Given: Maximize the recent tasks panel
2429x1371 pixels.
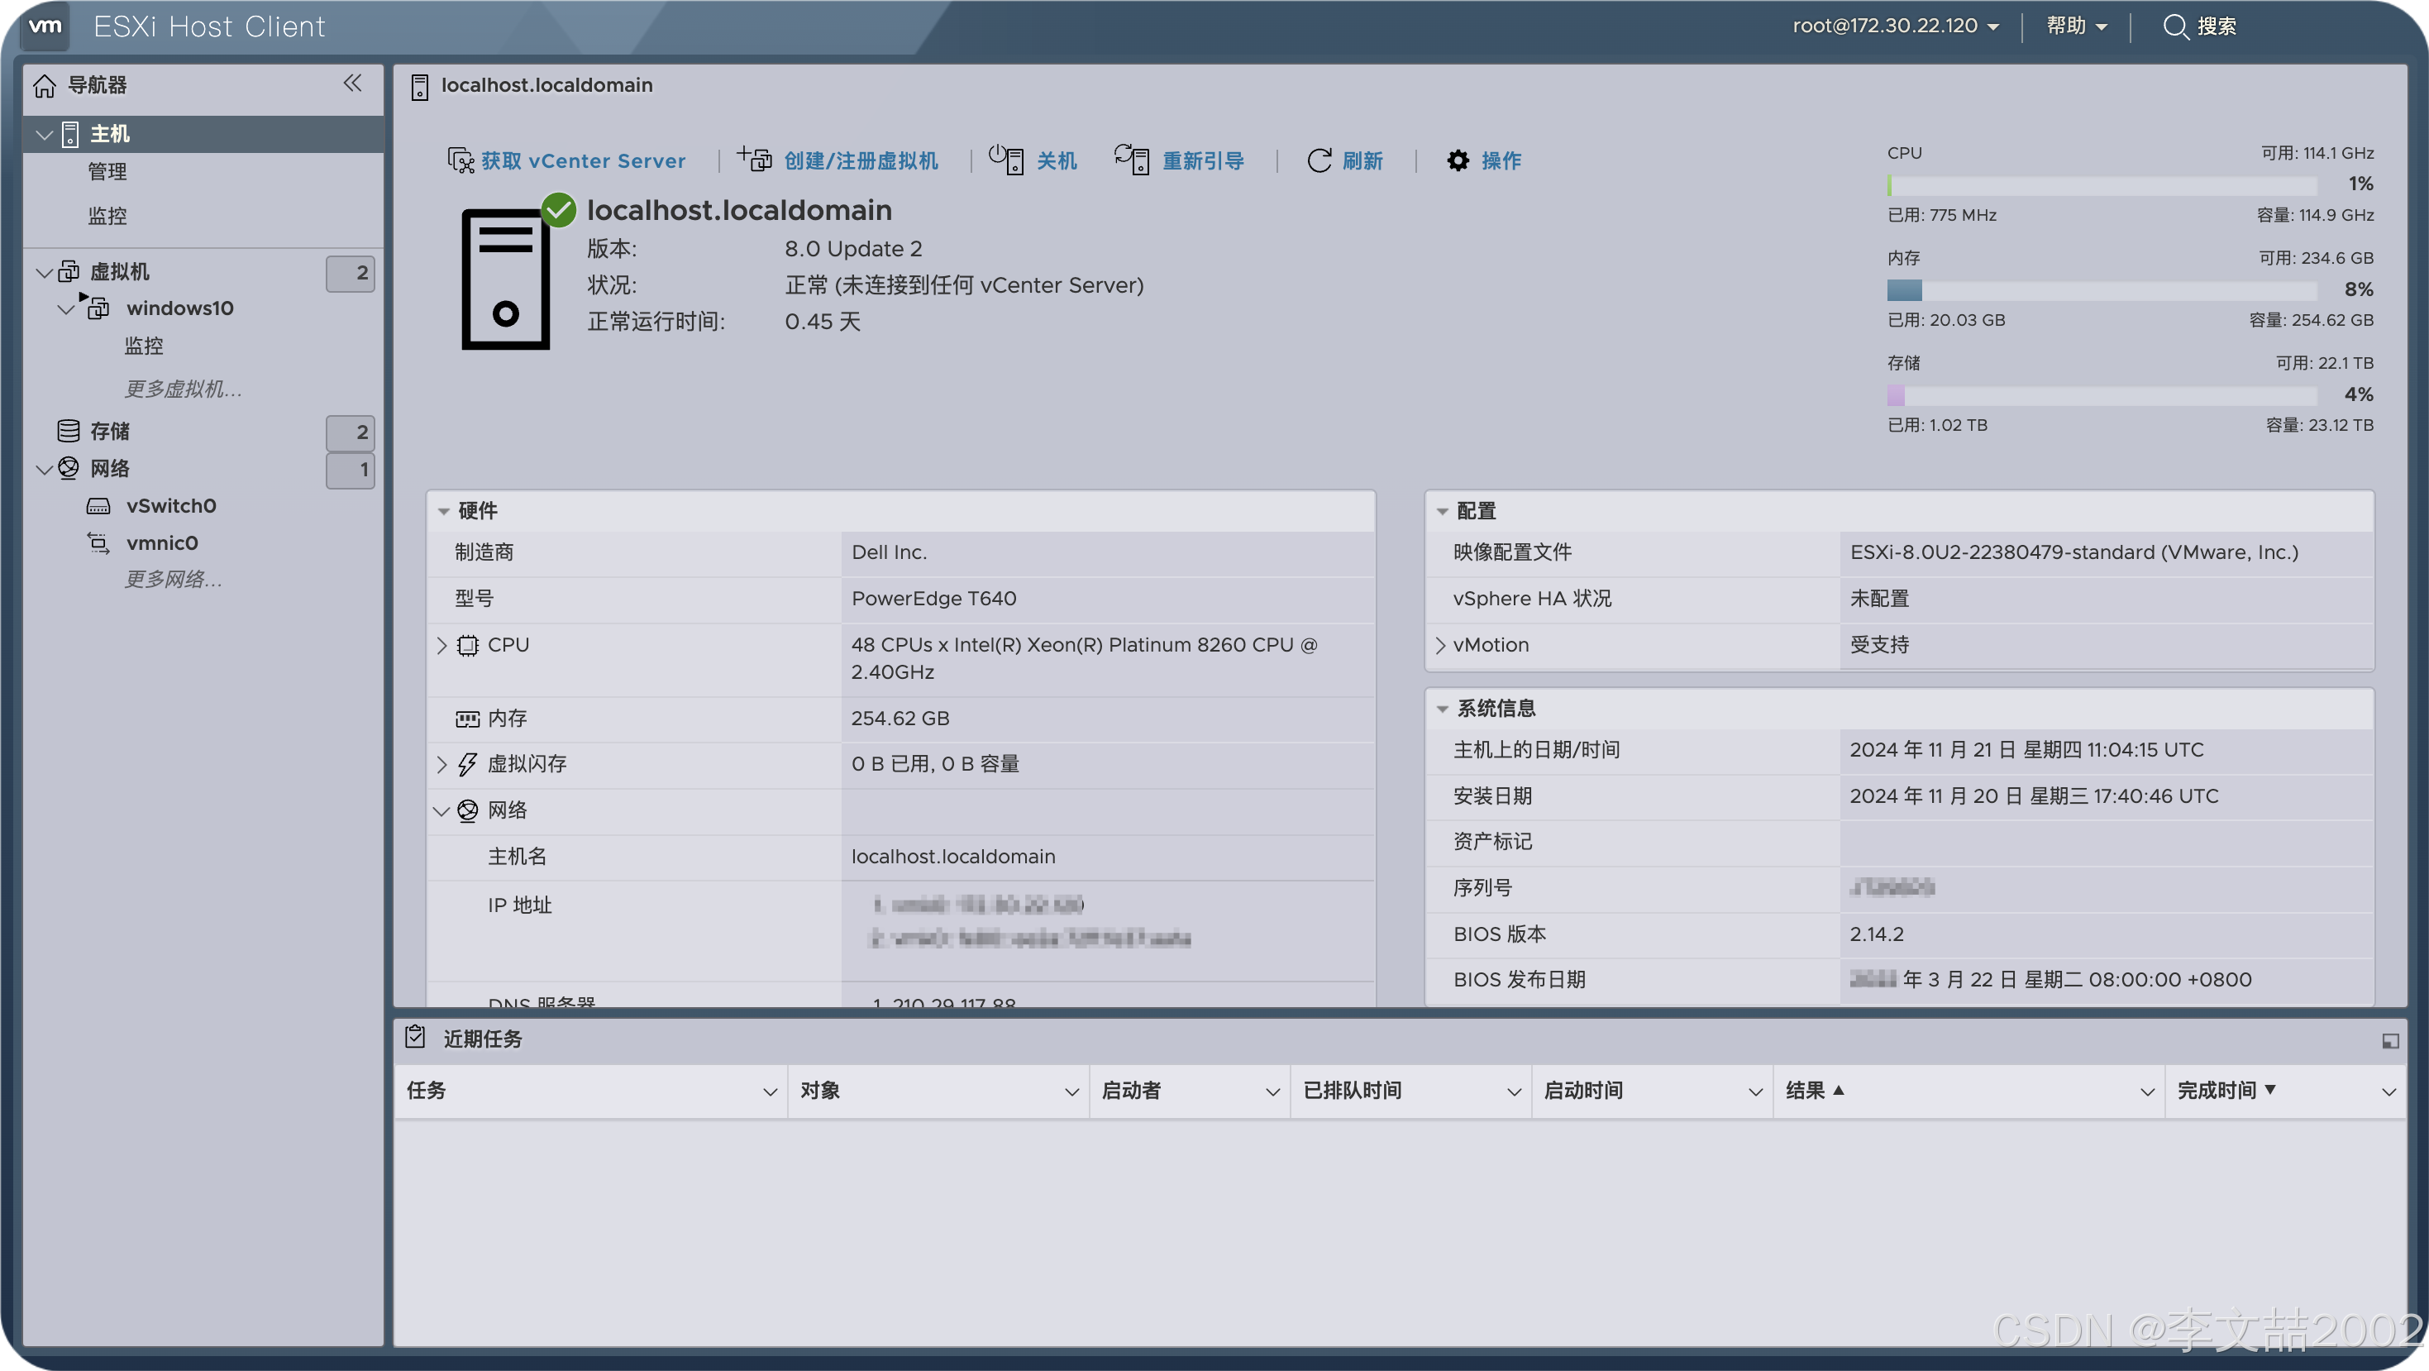Looking at the screenshot, I should coord(2390,1041).
